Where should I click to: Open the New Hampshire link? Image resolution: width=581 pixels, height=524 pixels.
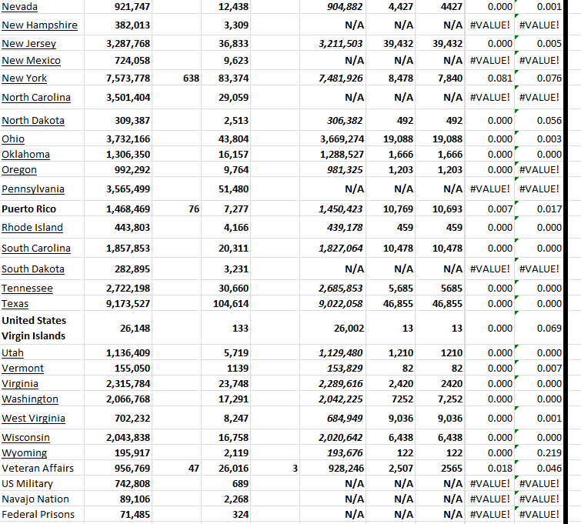[39, 25]
